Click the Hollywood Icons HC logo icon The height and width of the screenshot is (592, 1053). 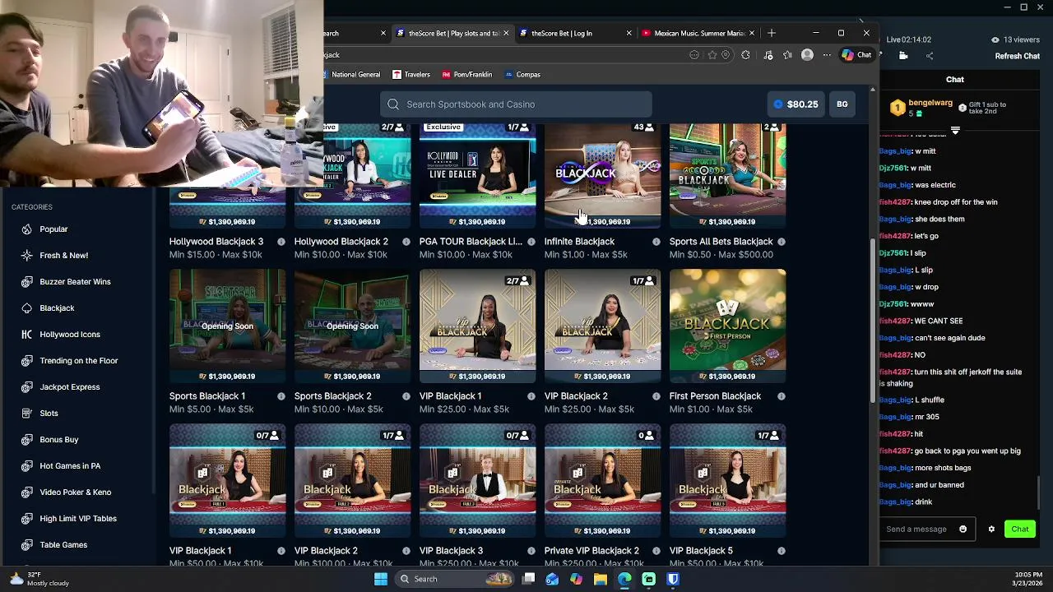click(x=27, y=335)
